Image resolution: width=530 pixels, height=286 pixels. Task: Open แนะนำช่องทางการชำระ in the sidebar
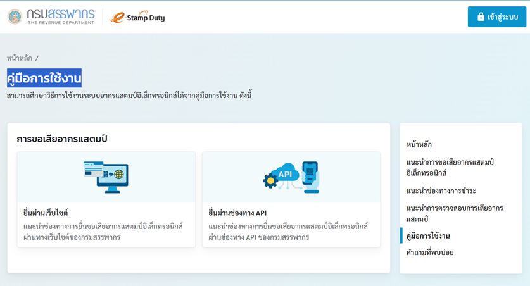(x=441, y=190)
